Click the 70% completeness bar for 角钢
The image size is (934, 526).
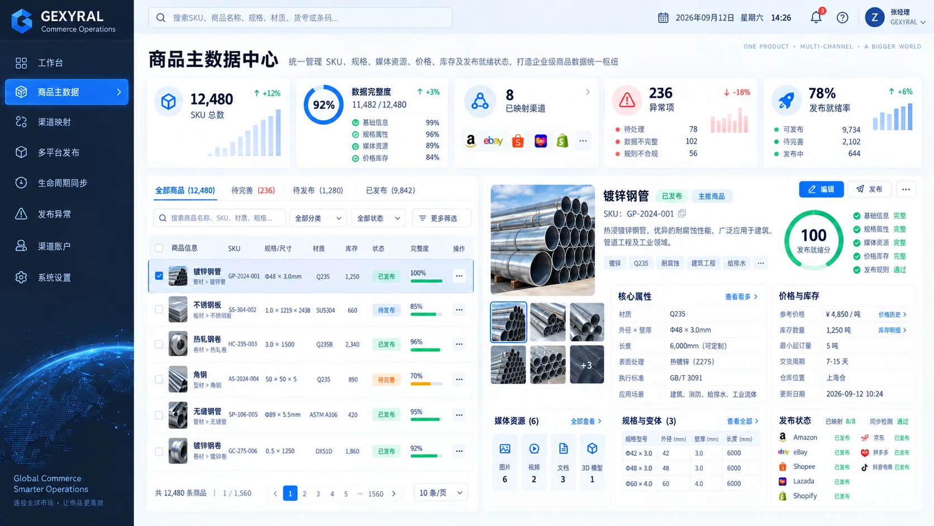(x=426, y=384)
